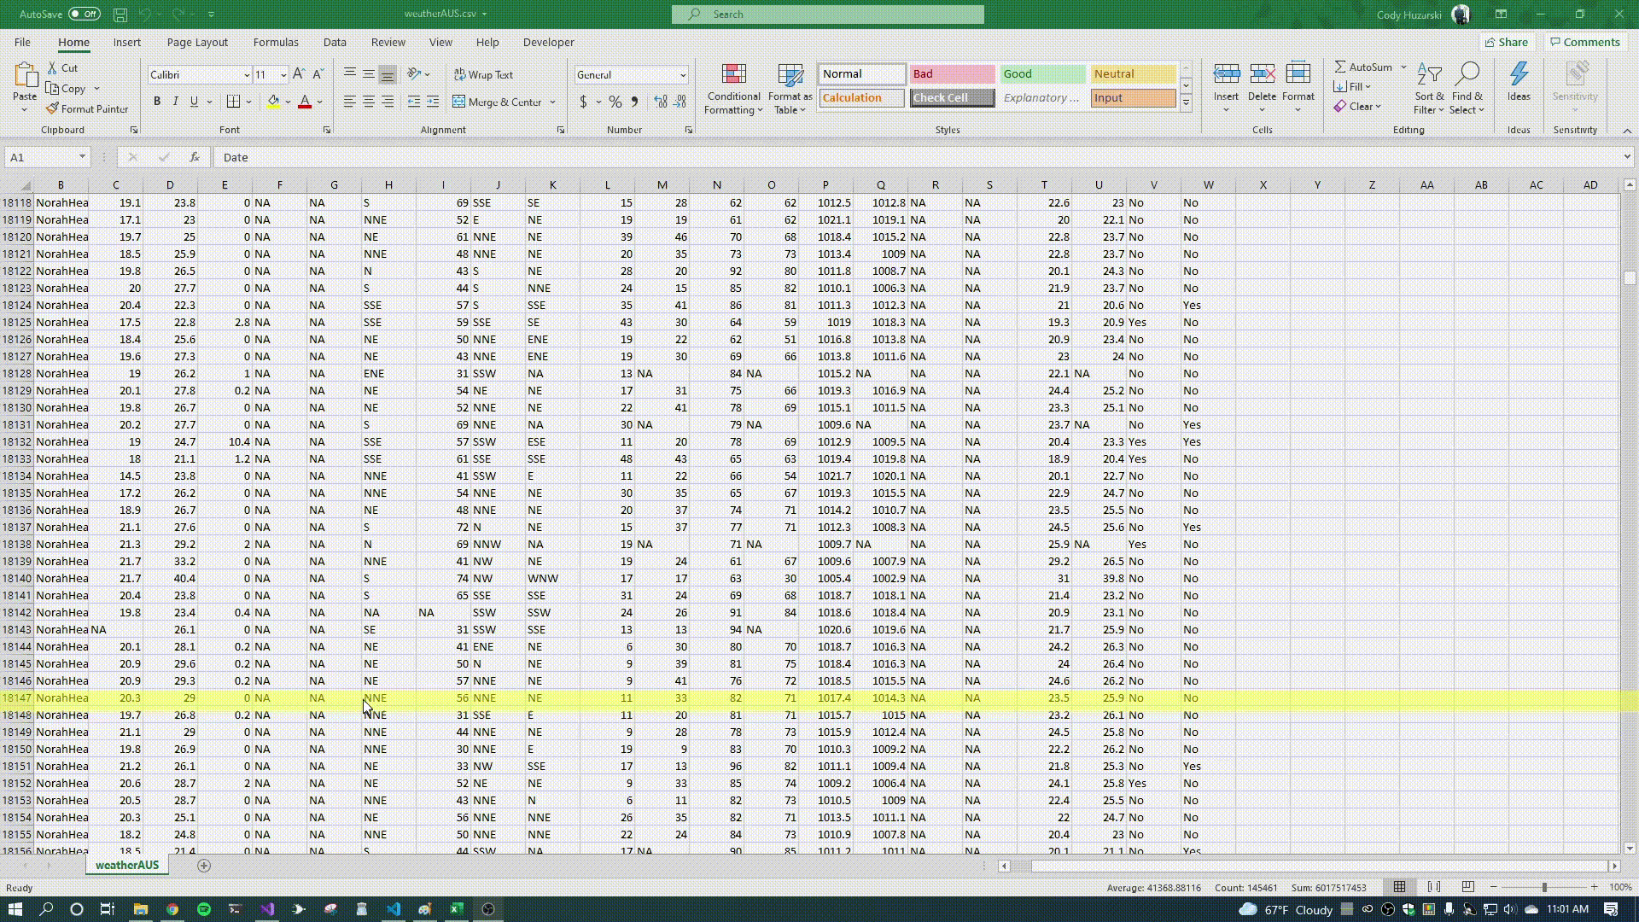The width and height of the screenshot is (1639, 922).
Task: Open the Formulas menu tab
Action: point(275,42)
